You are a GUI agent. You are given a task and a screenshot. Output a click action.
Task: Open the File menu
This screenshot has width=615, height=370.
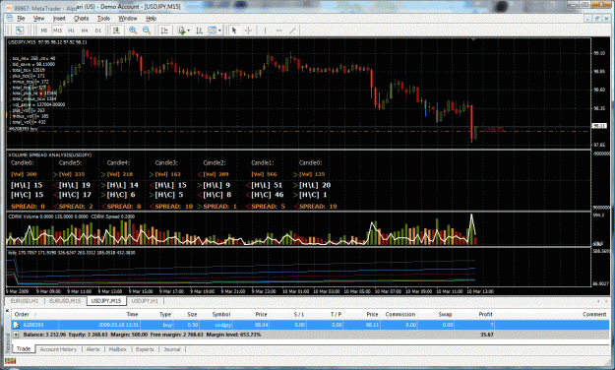21,19
